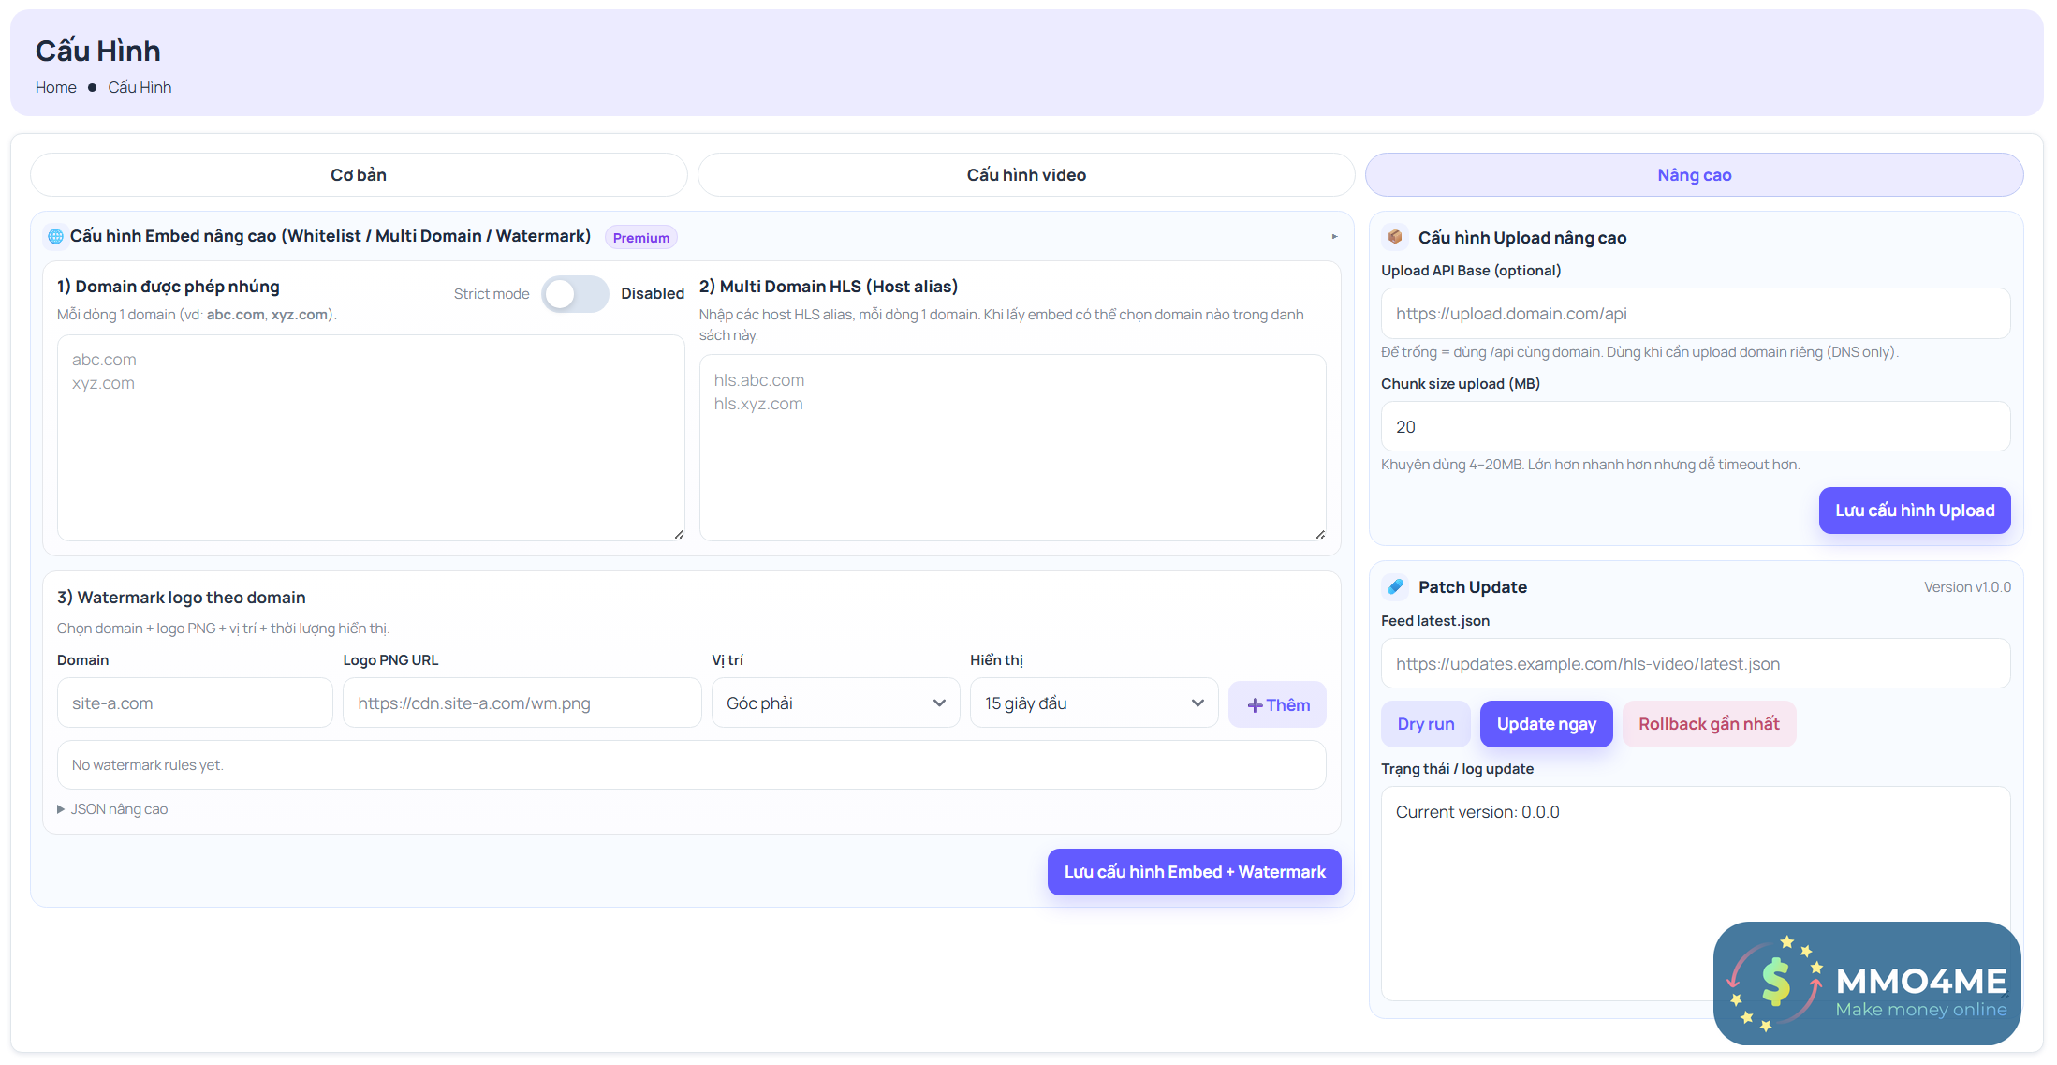Toggle the Strict mode switch
Viewport: 2057px width, 1065px height.
coord(575,294)
